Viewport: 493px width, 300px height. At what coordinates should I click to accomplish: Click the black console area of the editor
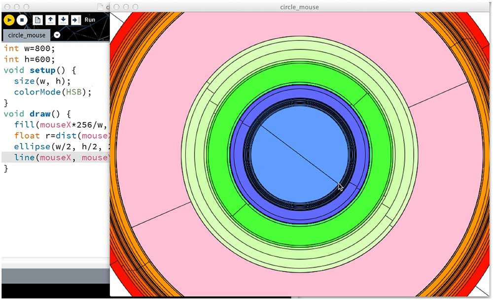pyautogui.click(x=56, y=290)
